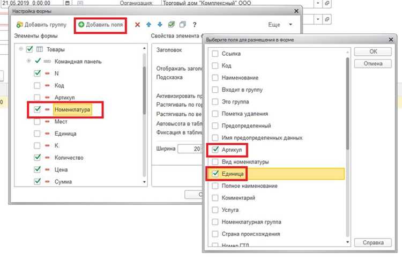Check the Услуга field
This screenshot has width=402, height=259.
215,210
